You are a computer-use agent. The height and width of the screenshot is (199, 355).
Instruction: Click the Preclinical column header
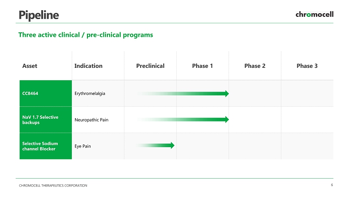[x=150, y=66]
